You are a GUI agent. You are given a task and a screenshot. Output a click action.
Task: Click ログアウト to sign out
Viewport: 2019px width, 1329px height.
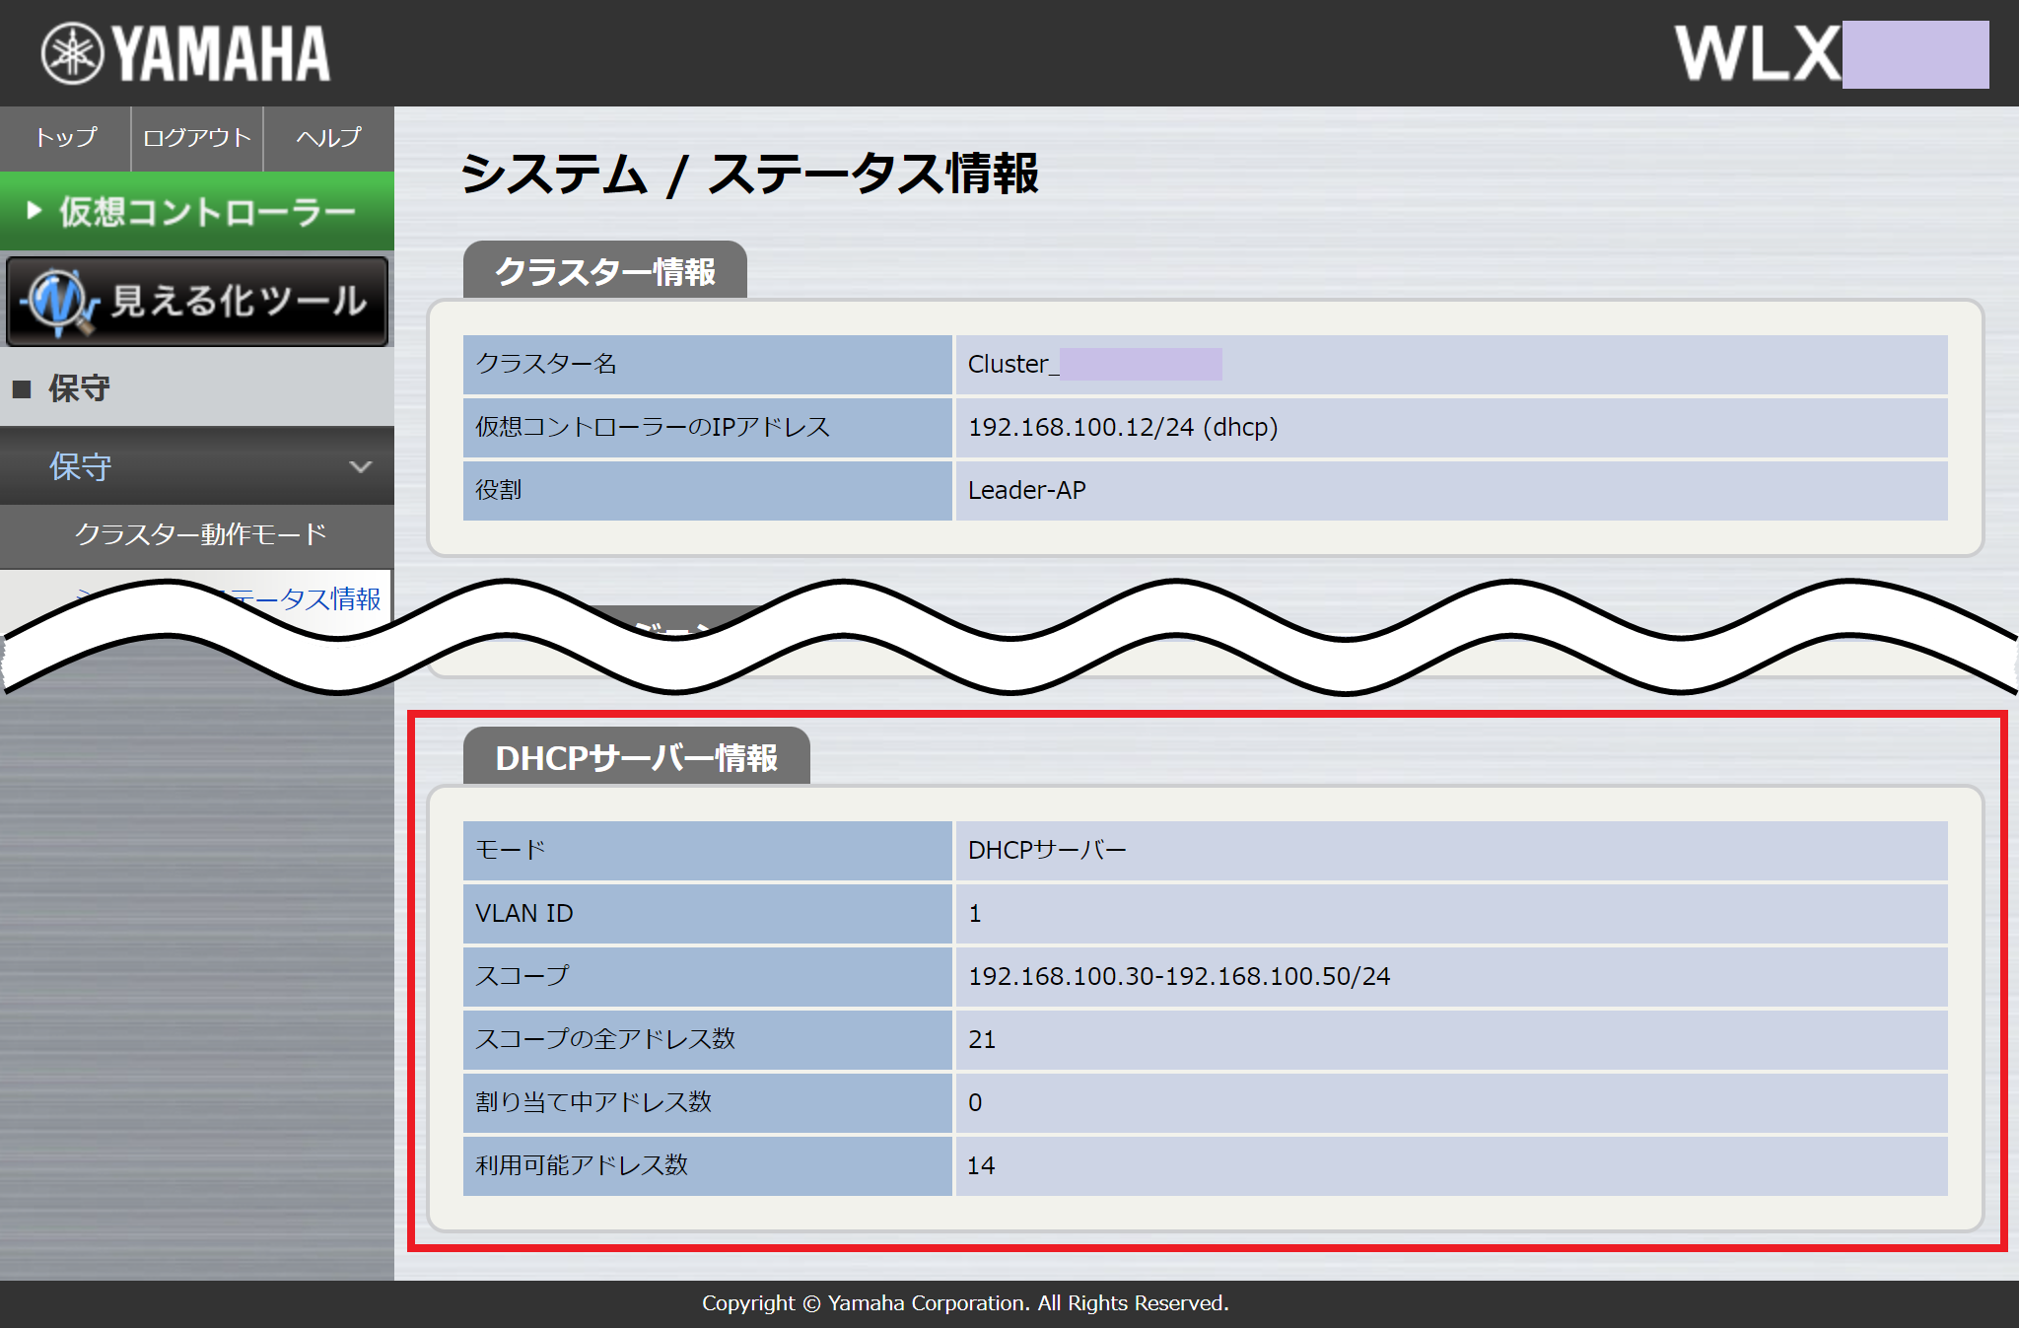195,139
